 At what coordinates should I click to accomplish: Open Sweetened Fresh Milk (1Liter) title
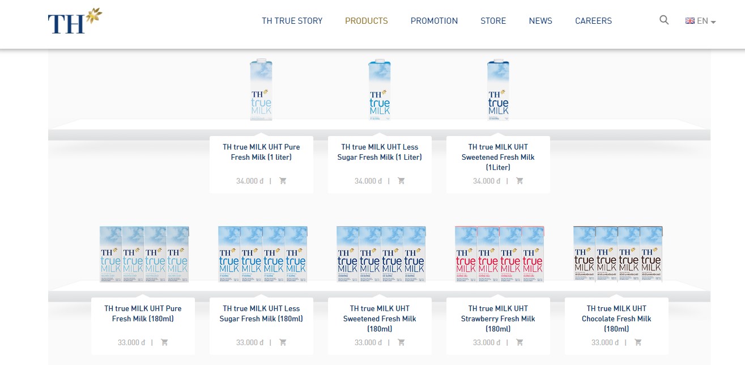coord(498,157)
